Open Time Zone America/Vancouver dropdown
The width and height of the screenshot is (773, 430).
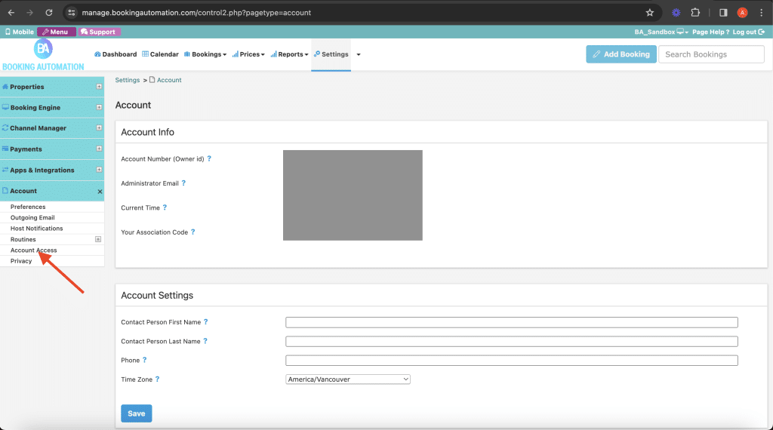[x=348, y=379]
